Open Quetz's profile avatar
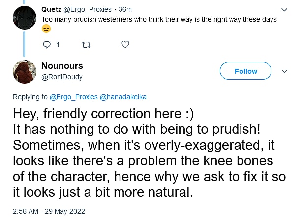 (24, 16)
